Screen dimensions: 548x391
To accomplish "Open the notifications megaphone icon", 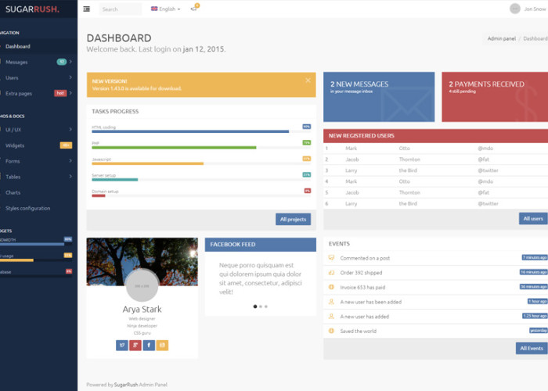I will (x=193, y=9).
